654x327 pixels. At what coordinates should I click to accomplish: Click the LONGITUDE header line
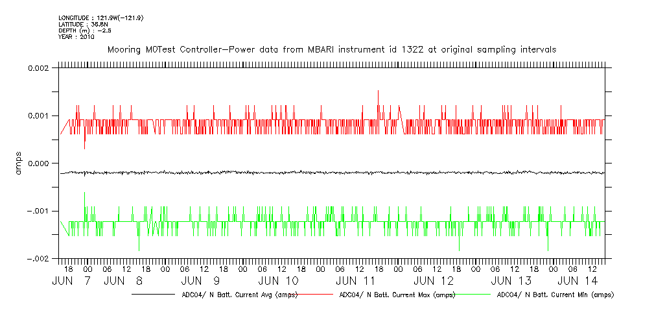100,18
